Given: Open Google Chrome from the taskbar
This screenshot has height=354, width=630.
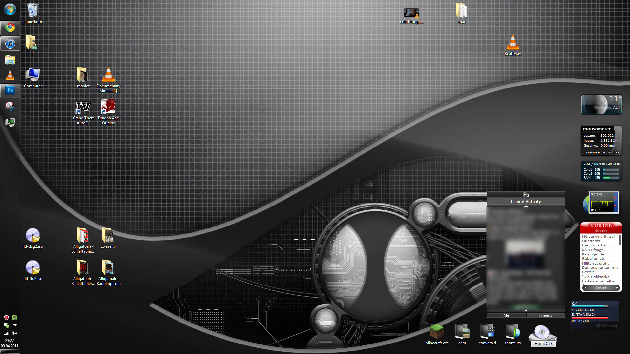Looking at the screenshot, I should click(10, 28).
